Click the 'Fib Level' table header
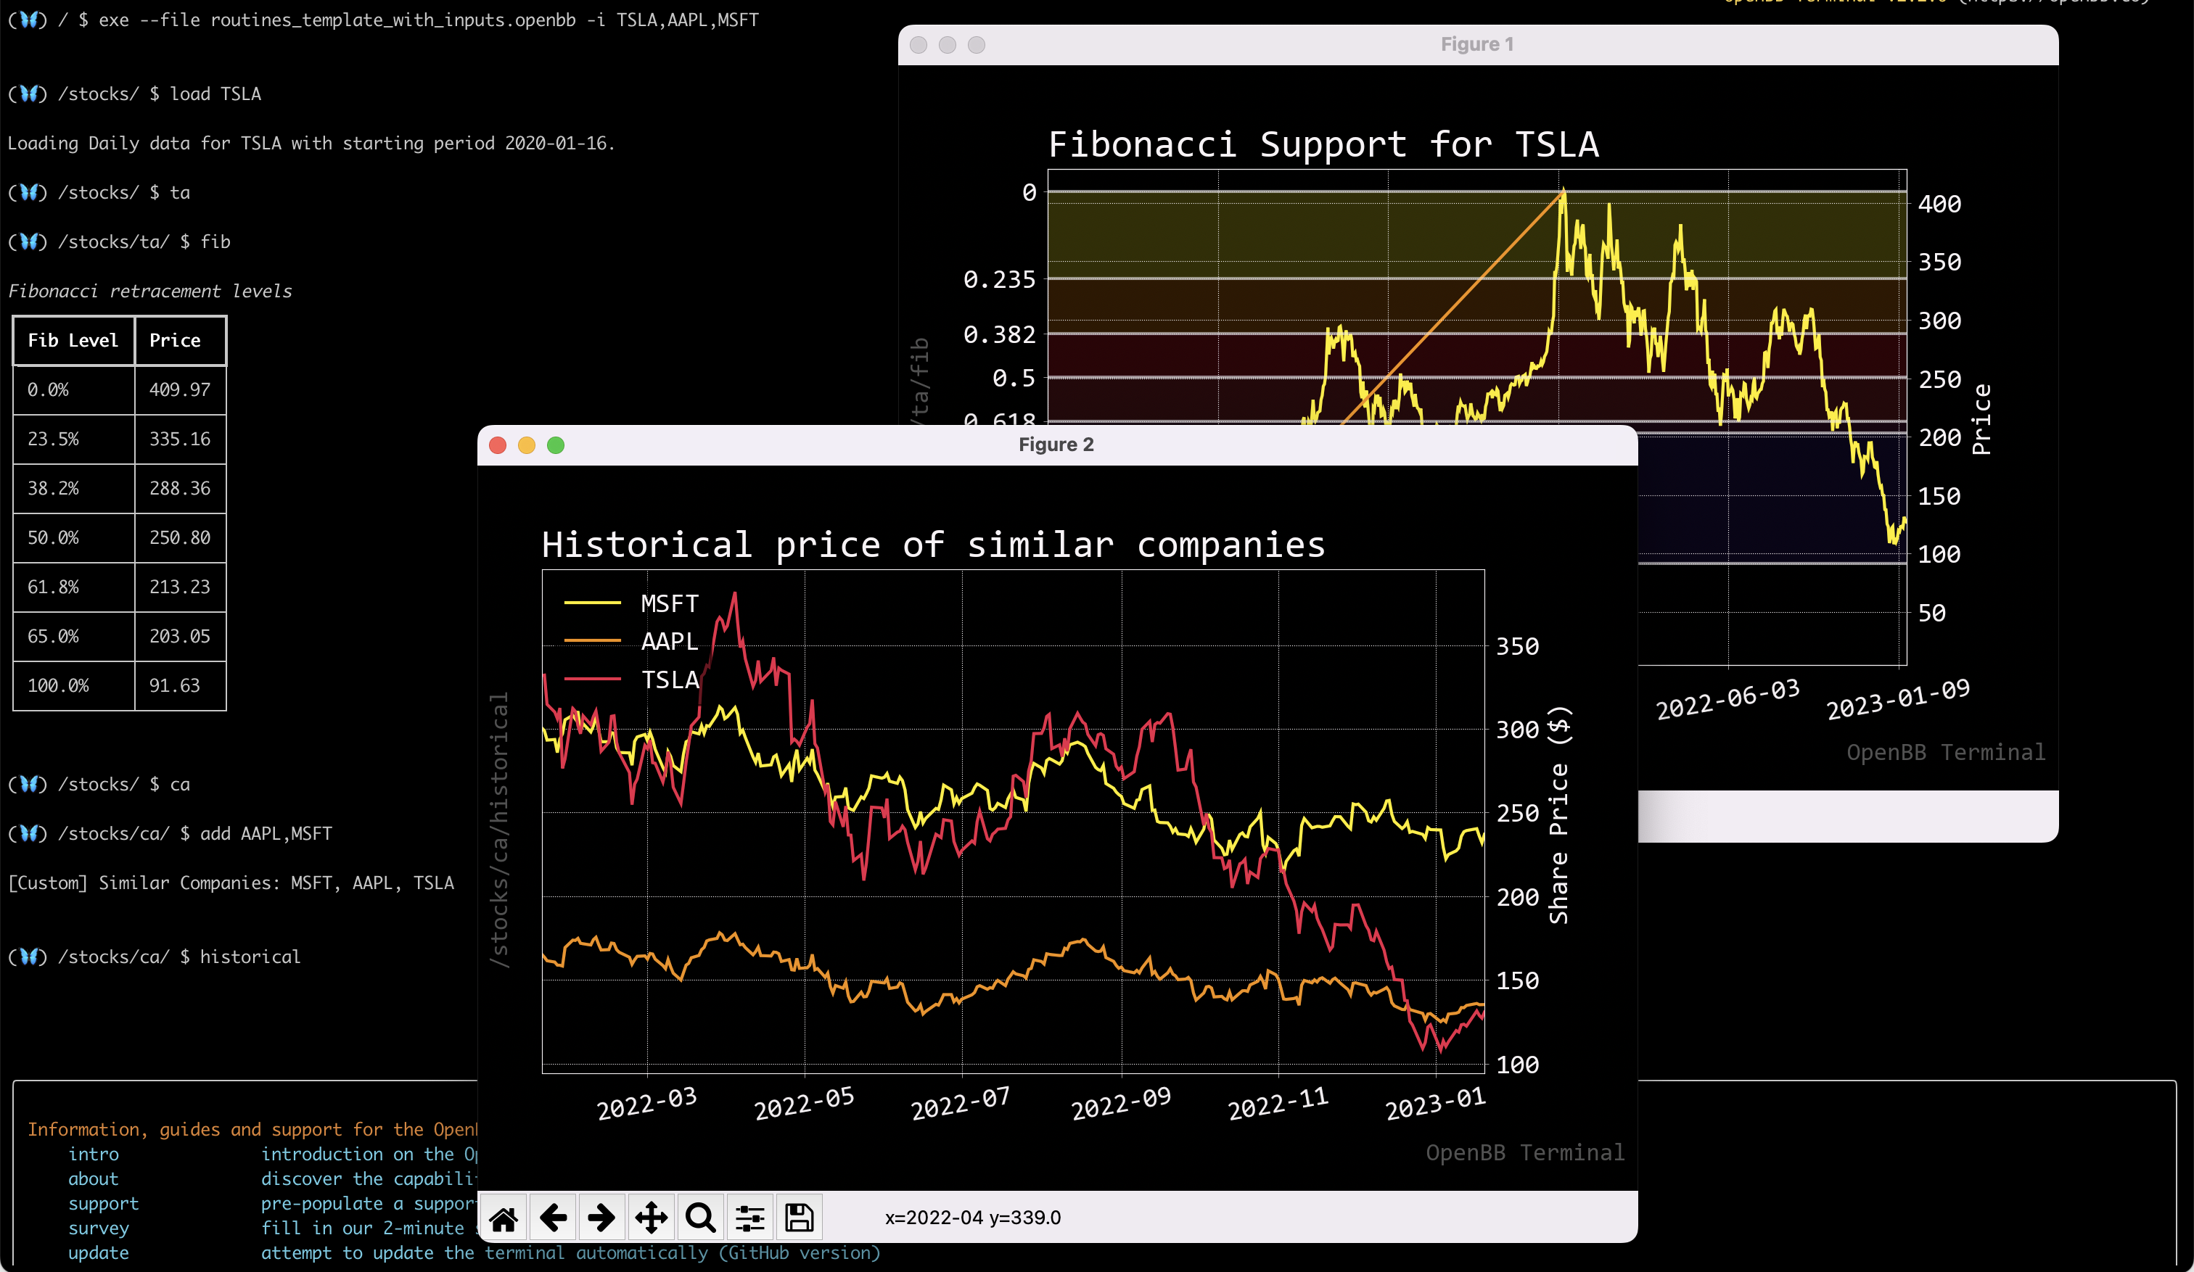This screenshot has height=1272, width=2194. click(x=73, y=340)
